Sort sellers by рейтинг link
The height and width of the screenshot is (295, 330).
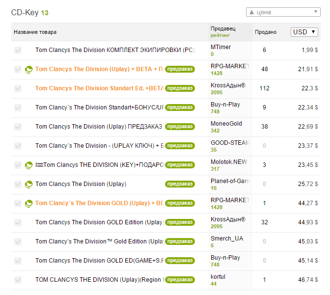pos(220,35)
